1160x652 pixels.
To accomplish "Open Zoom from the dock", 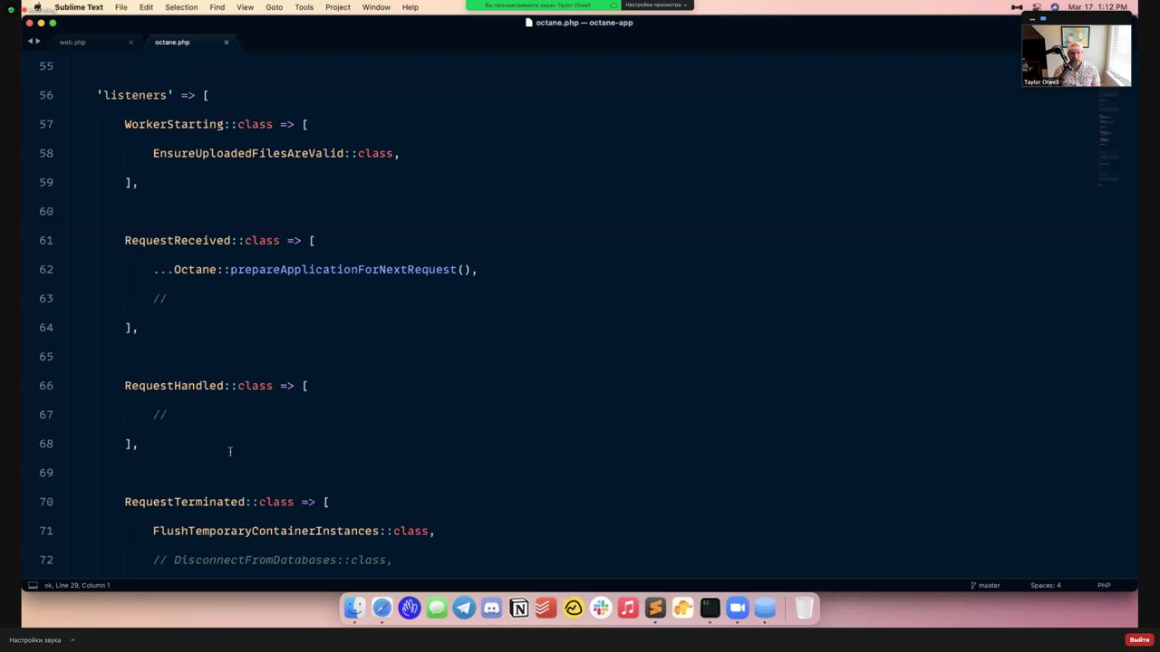I will tap(738, 609).
